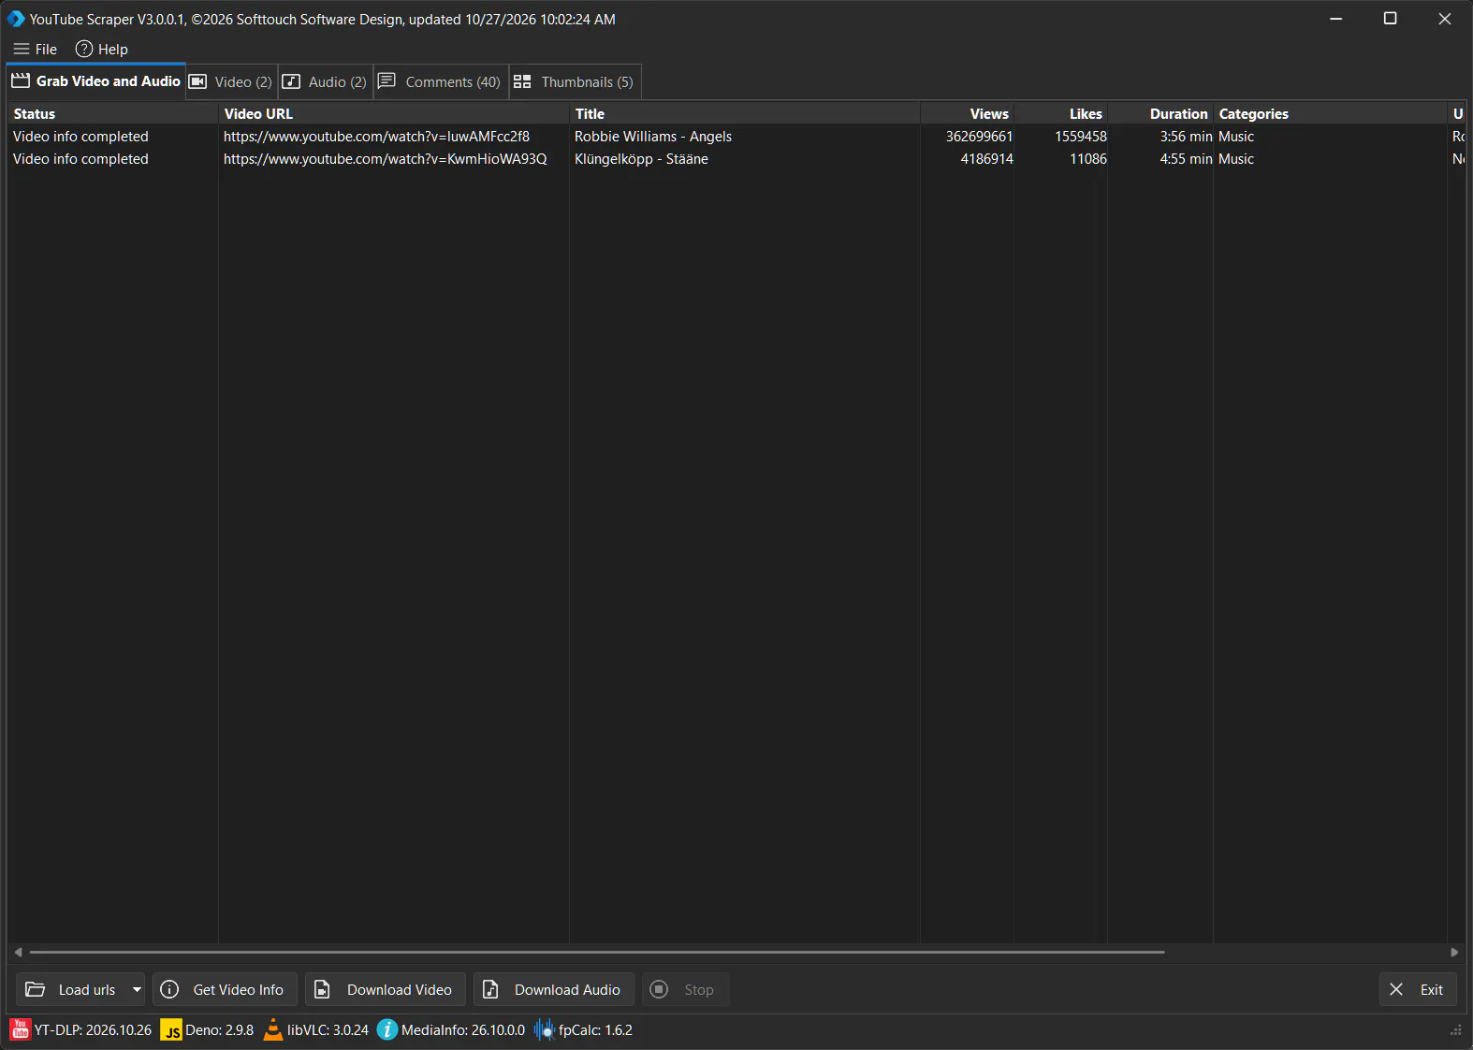Viewport: 1473px width, 1050px height.
Task: Expand the Load urls dropdown arrow
Action: (x=137, y=989)
